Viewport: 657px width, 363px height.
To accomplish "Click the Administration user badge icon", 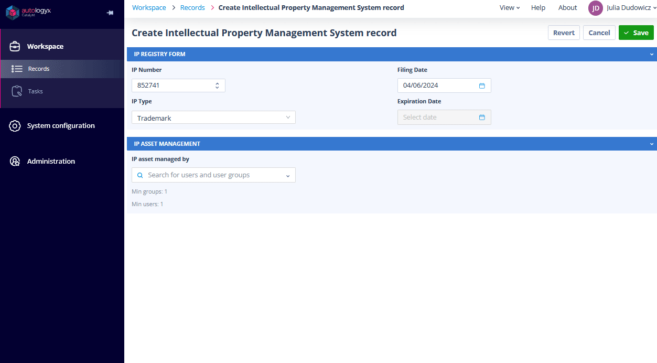I will (x=15, y=162).
